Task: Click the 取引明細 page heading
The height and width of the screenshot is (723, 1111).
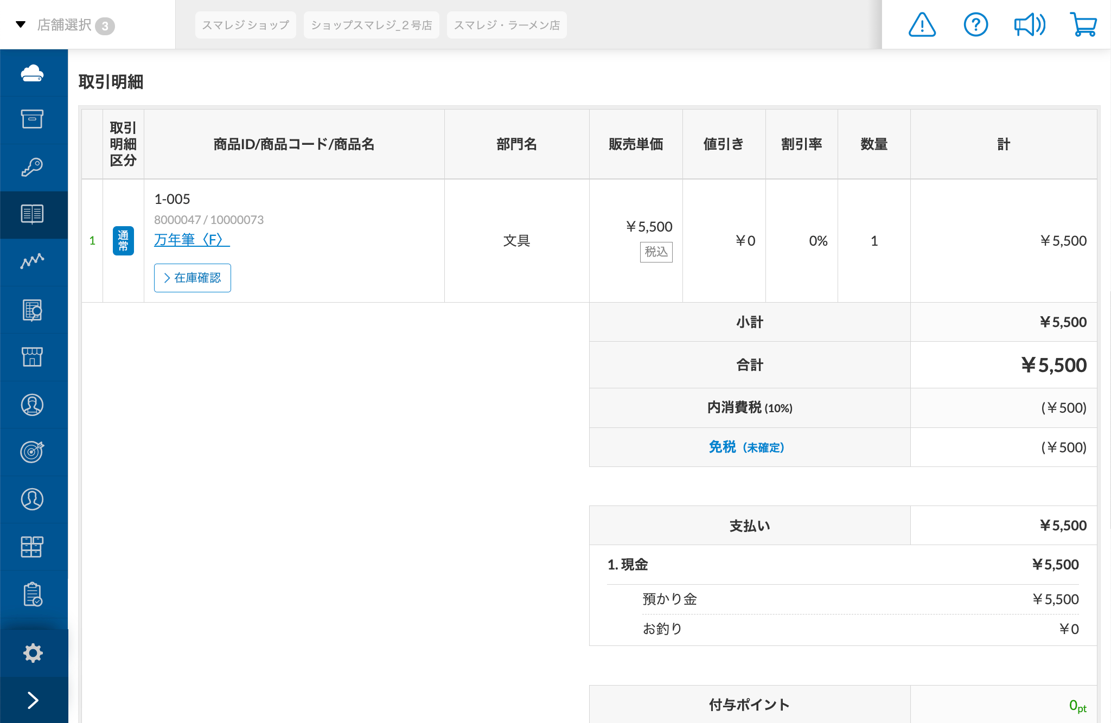Action: tap(111, 82)
